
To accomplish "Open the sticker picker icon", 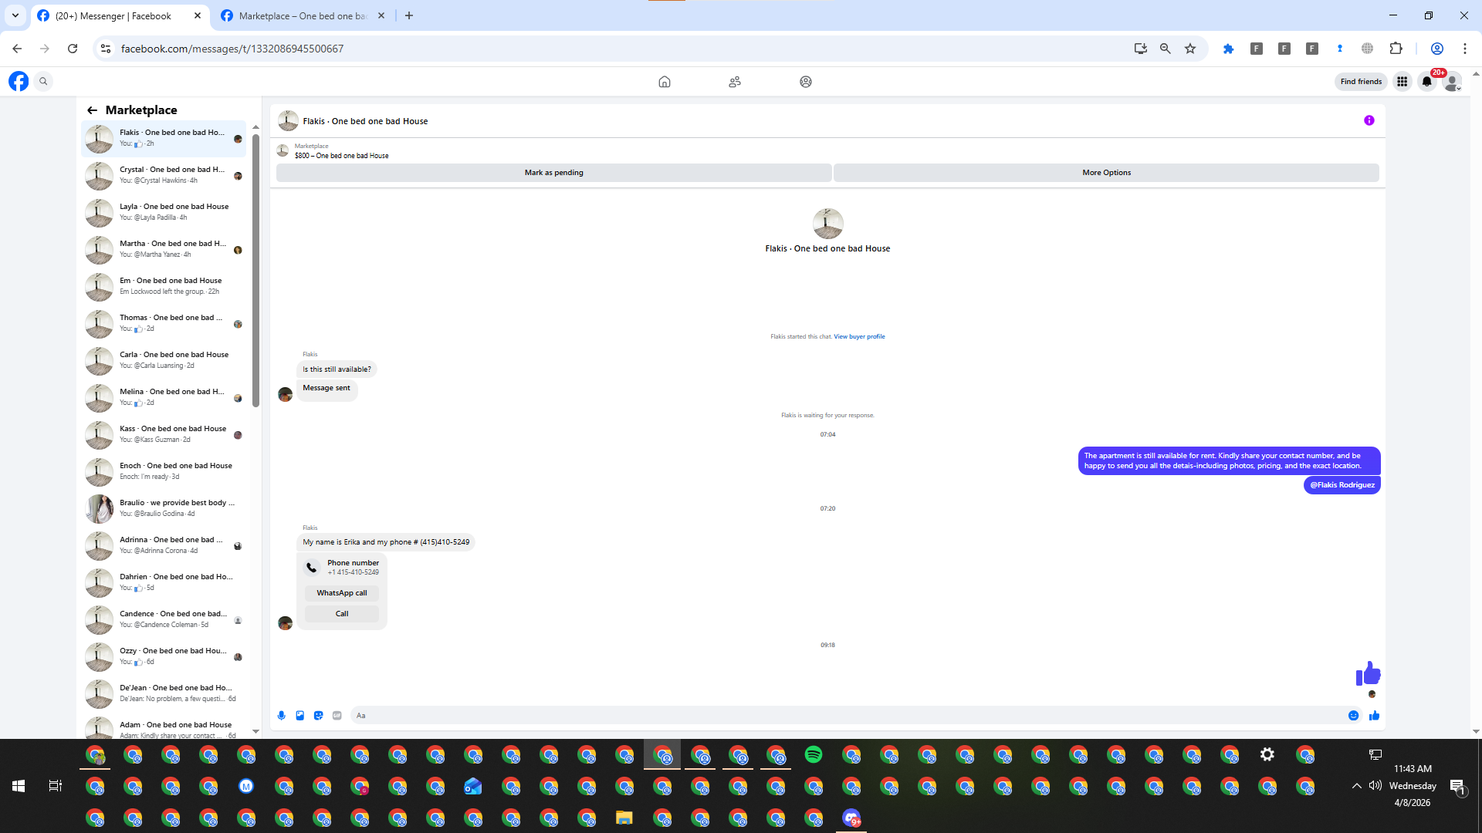I will click(319, 716).
